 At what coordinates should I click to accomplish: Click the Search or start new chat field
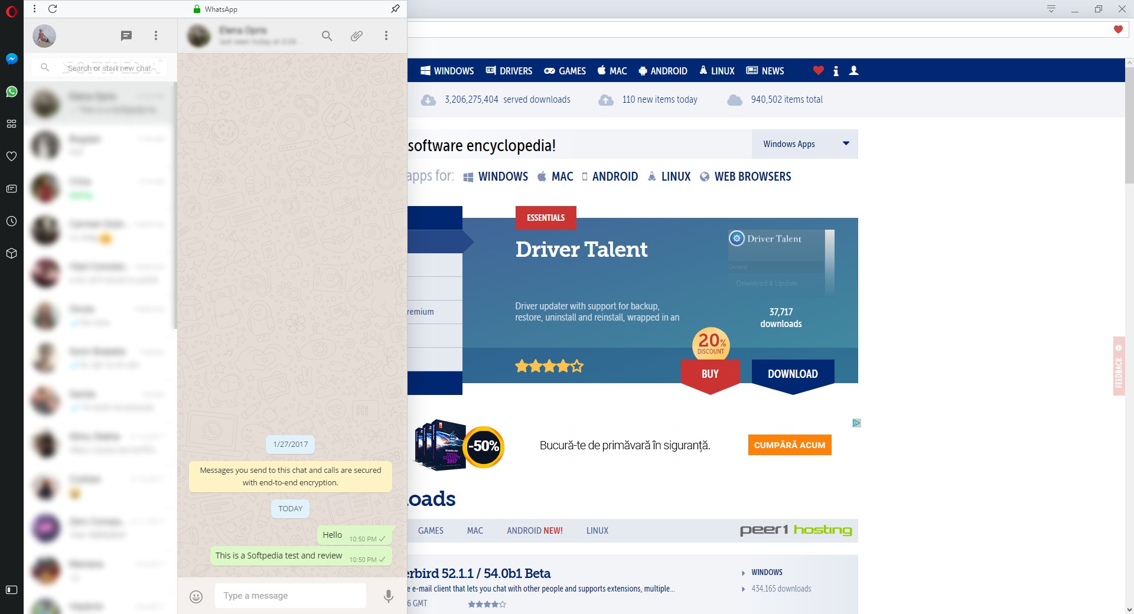99,68
